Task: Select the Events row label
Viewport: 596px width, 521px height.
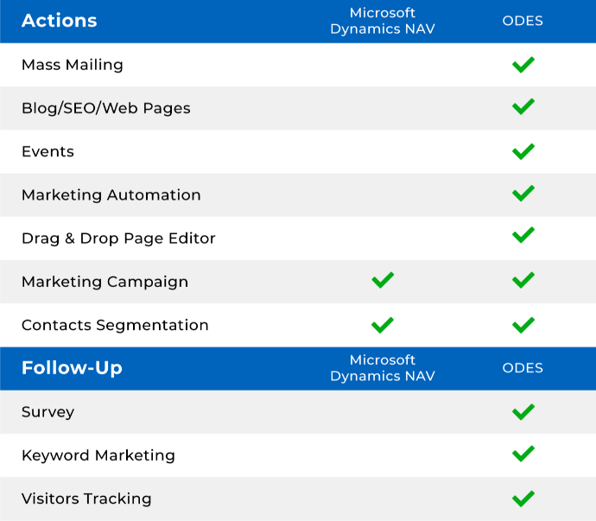Action: [48, 152]
